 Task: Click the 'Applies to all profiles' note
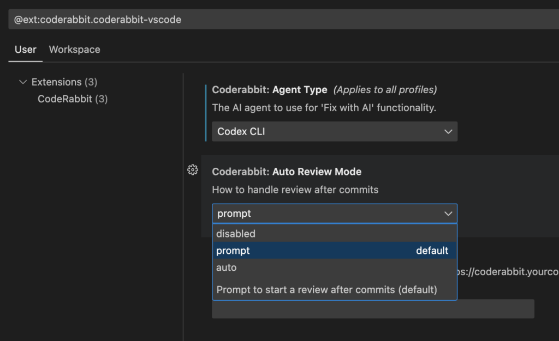(385, 90)
